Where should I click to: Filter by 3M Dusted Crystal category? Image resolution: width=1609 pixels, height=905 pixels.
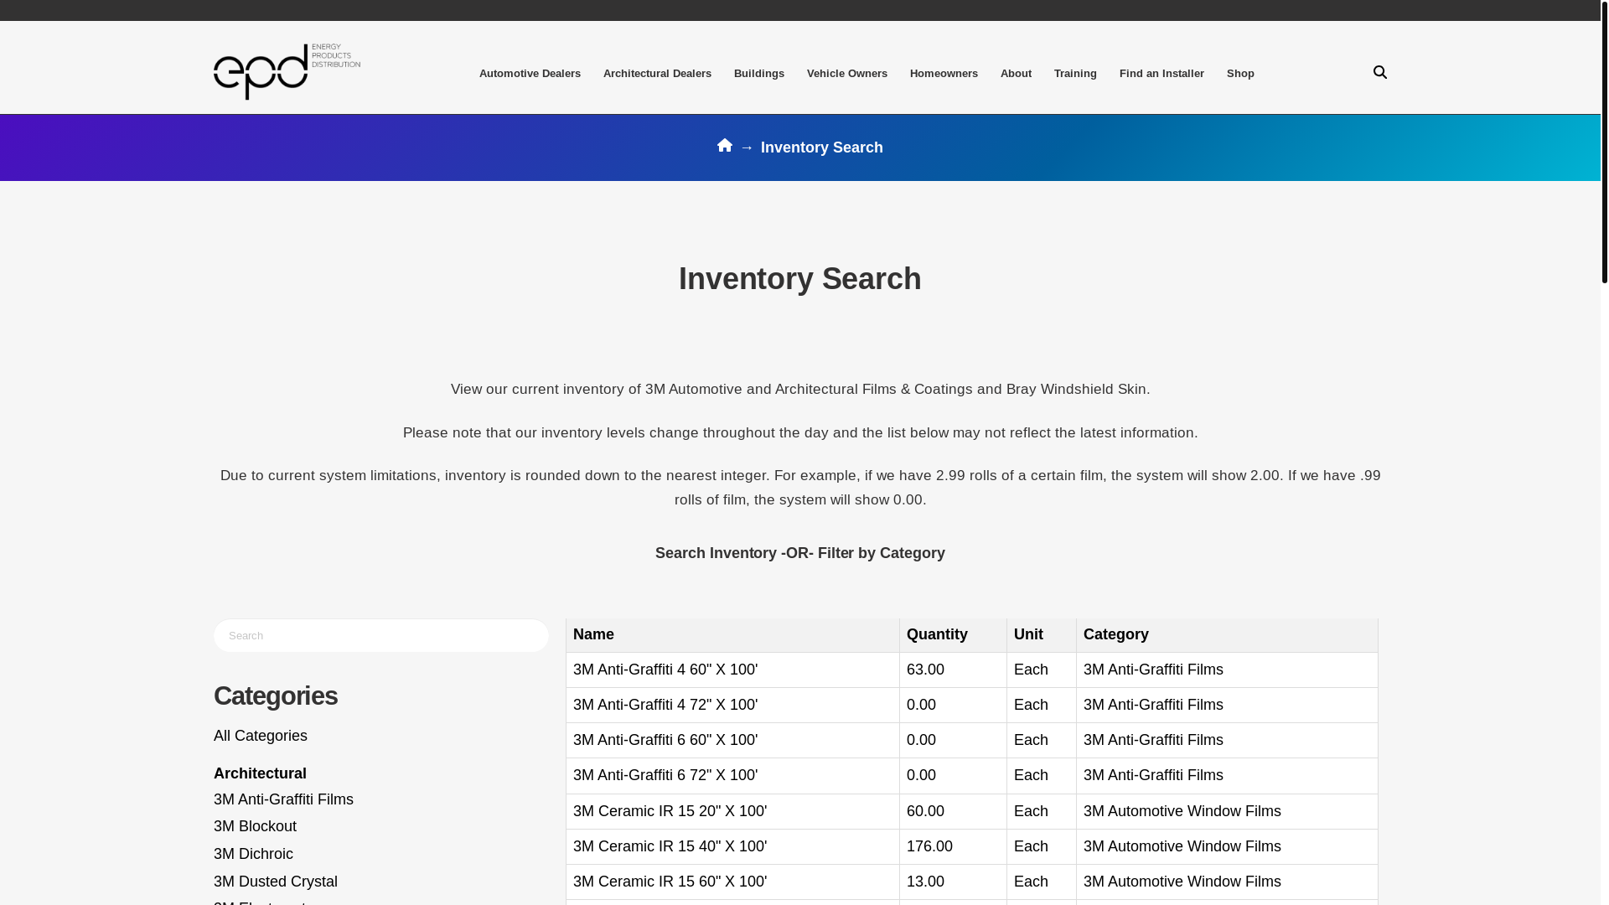click(276, 882)
